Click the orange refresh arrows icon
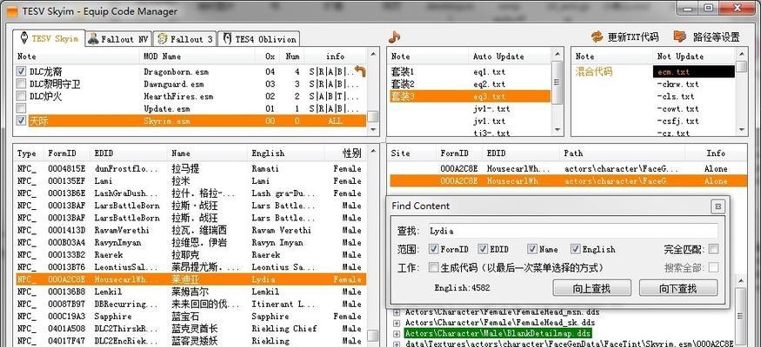This screenshot has height=347, width=761. (x=597, y=36)
